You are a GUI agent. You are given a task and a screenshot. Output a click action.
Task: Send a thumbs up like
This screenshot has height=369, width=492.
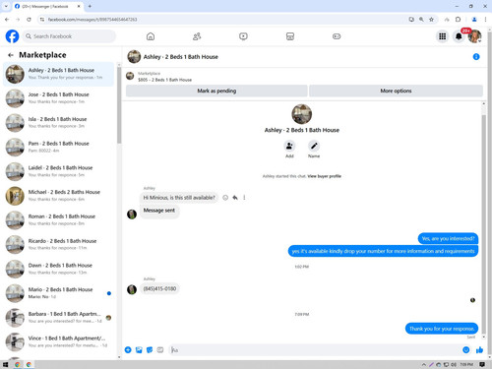pyautogui.click(x=479, y=350)
